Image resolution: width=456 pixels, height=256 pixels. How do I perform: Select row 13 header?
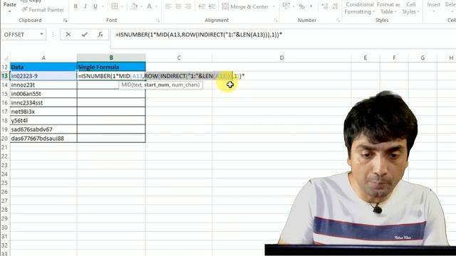pyautogui.click(x=5, y=76)
